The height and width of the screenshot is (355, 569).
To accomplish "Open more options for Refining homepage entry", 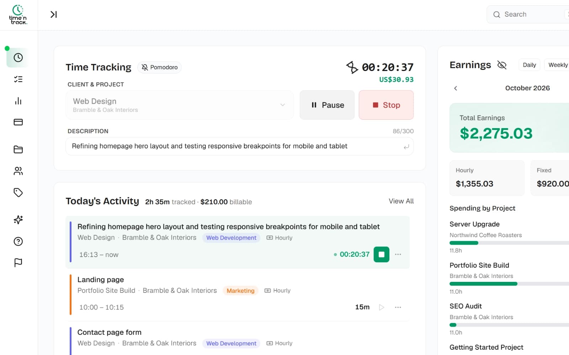I will click(x=398, y=255).
